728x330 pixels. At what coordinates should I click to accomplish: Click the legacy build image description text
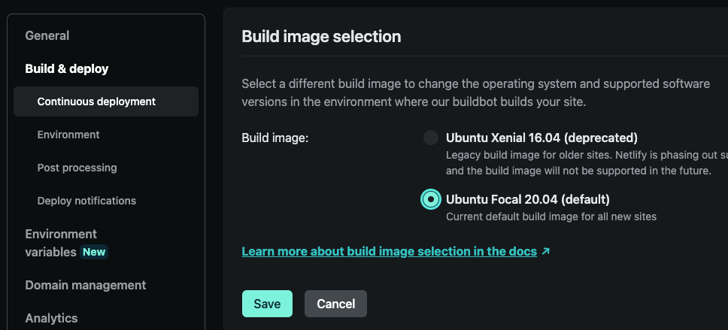click(x=587, y=162)
